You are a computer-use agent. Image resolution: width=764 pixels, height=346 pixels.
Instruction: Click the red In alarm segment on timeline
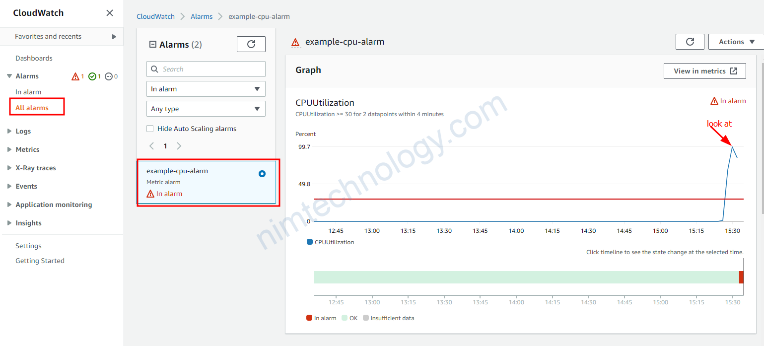point(741,277)
